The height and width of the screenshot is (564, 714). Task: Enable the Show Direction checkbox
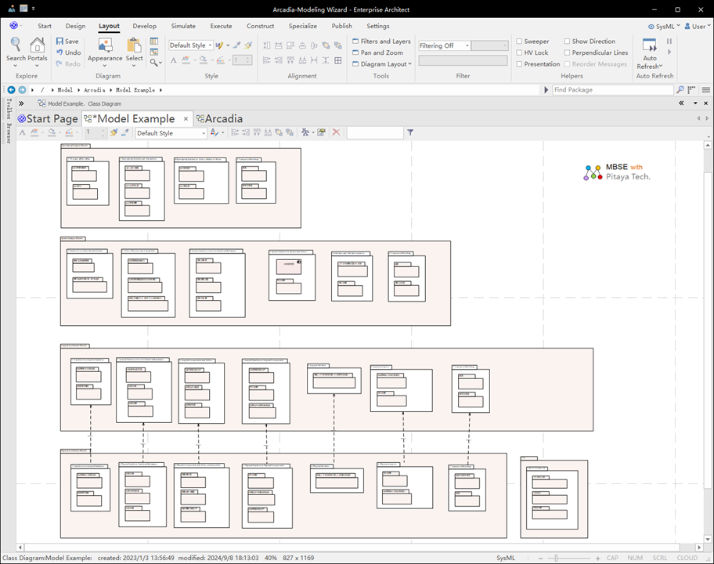click(x=567, y=41)
